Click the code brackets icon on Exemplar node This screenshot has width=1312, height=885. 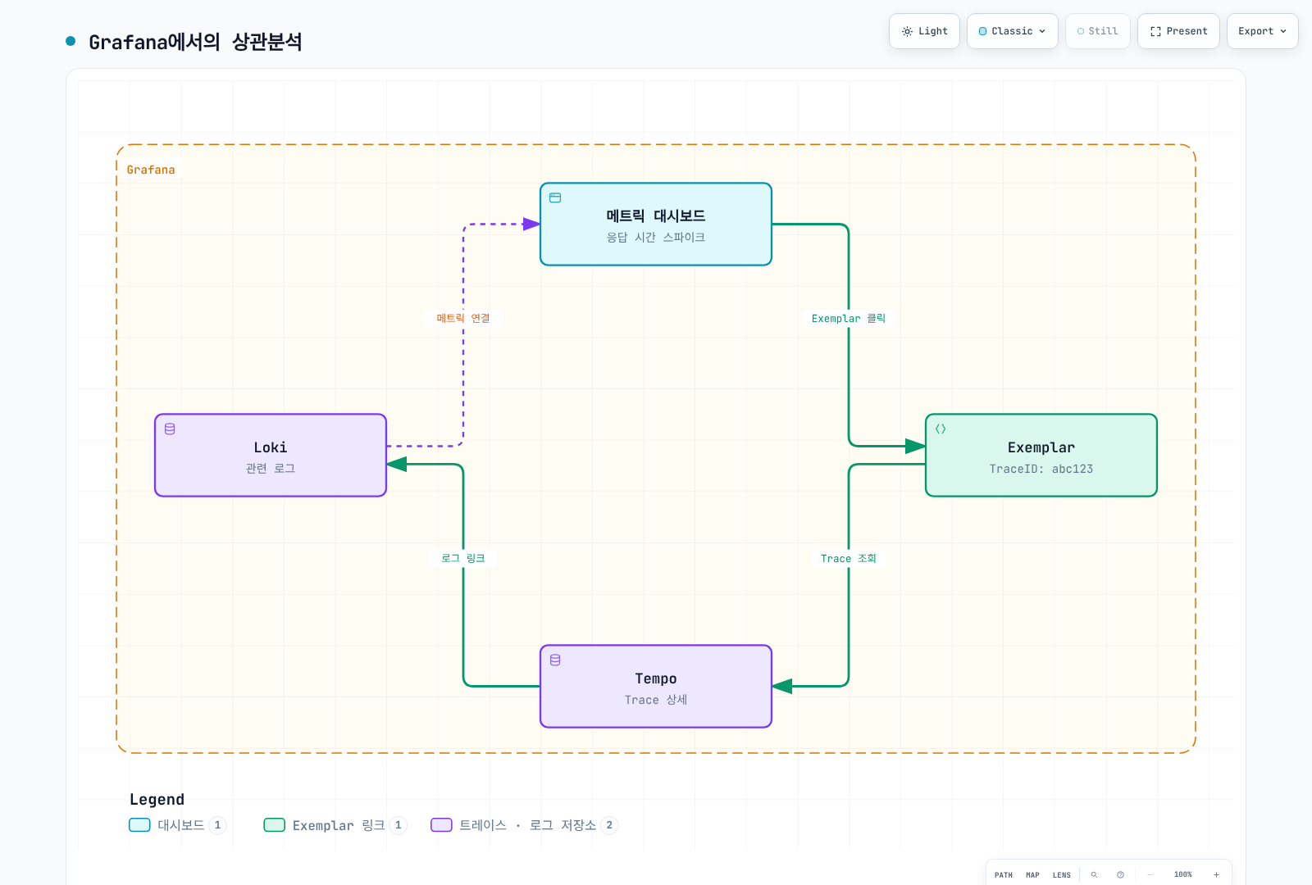click(x=941, y=429)
